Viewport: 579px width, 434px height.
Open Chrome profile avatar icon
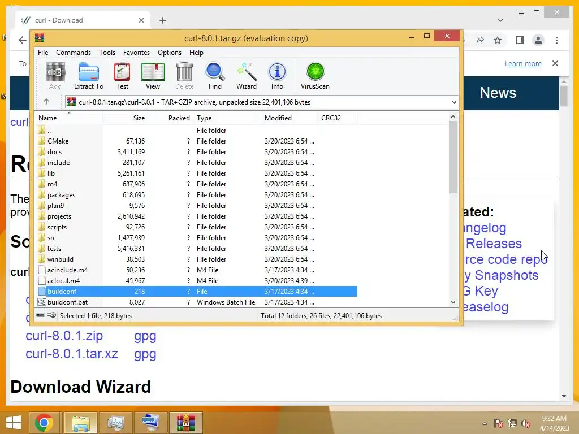point(538,40)
